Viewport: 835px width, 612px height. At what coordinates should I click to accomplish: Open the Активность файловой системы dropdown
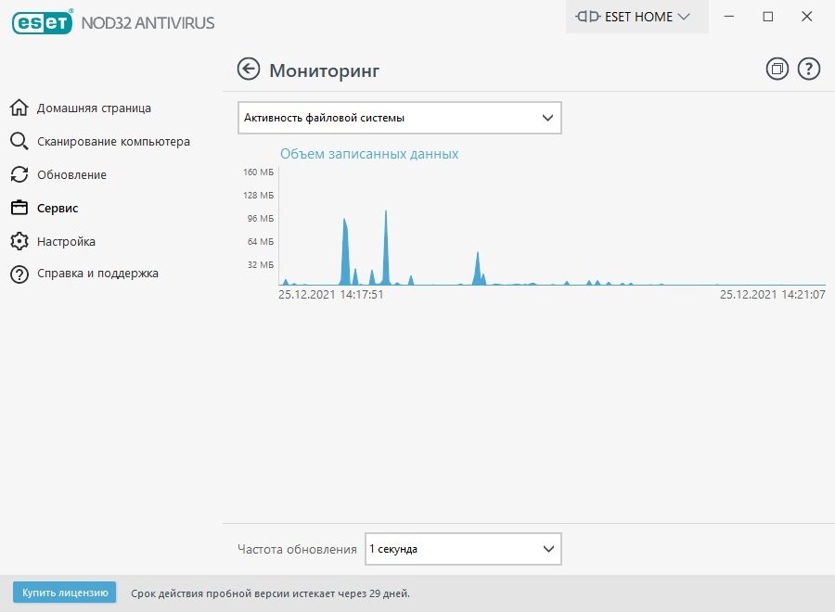point(399,118)
